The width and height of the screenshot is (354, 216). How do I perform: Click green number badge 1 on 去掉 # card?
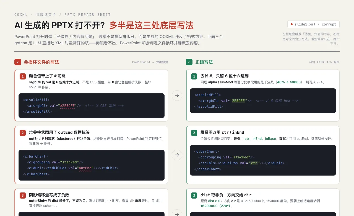[194, 76]
